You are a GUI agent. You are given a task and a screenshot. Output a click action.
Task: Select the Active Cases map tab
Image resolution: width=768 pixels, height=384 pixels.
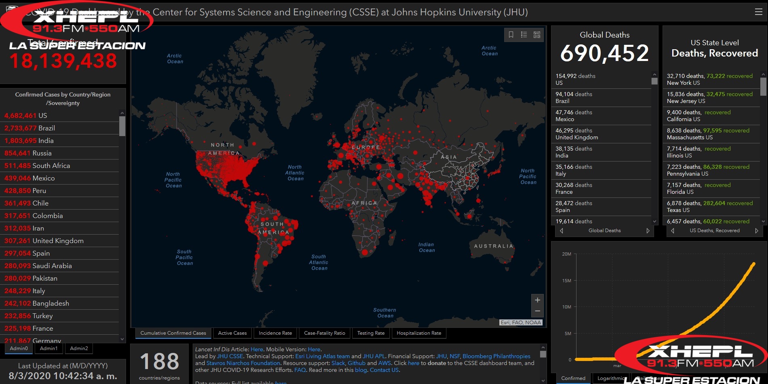pos(232,333)
